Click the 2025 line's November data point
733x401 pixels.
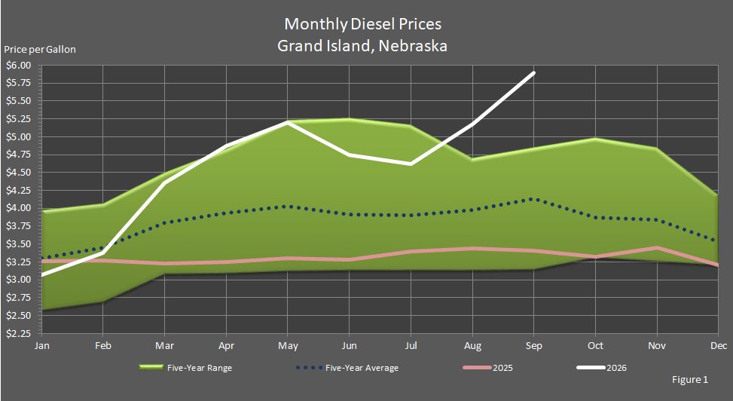[x=657, y=247]
